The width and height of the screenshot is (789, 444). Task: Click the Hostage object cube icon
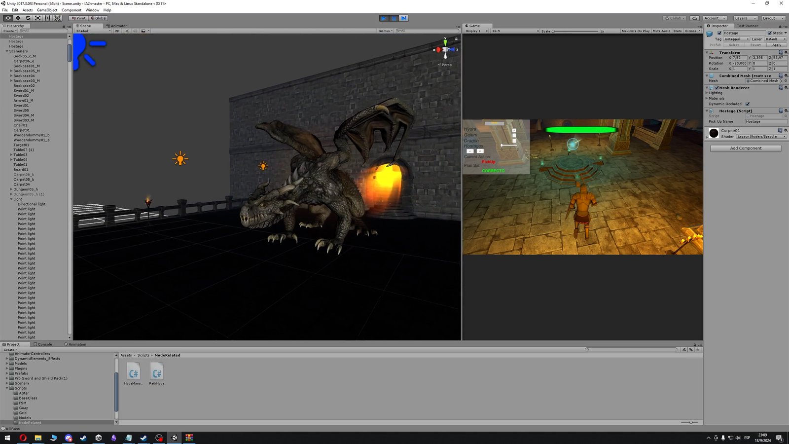710,34
